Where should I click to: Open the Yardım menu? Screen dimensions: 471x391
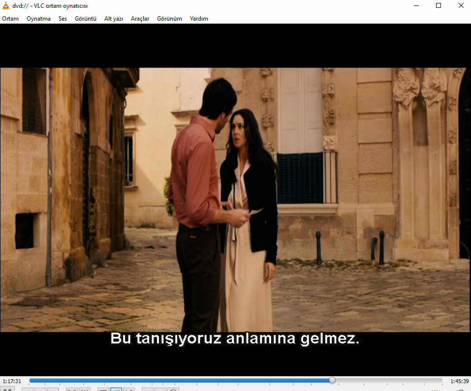point(199,19)
